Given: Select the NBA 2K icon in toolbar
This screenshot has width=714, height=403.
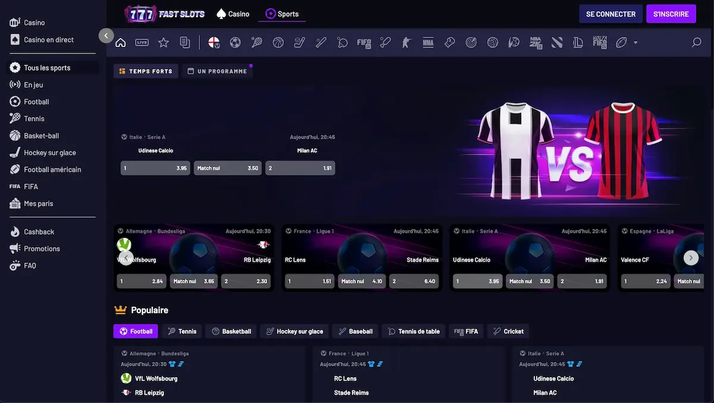Looking at the screenshot, I should tap(535, 43).
